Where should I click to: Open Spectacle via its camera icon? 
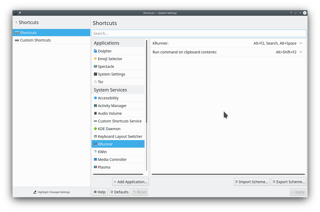click(95, 66)
